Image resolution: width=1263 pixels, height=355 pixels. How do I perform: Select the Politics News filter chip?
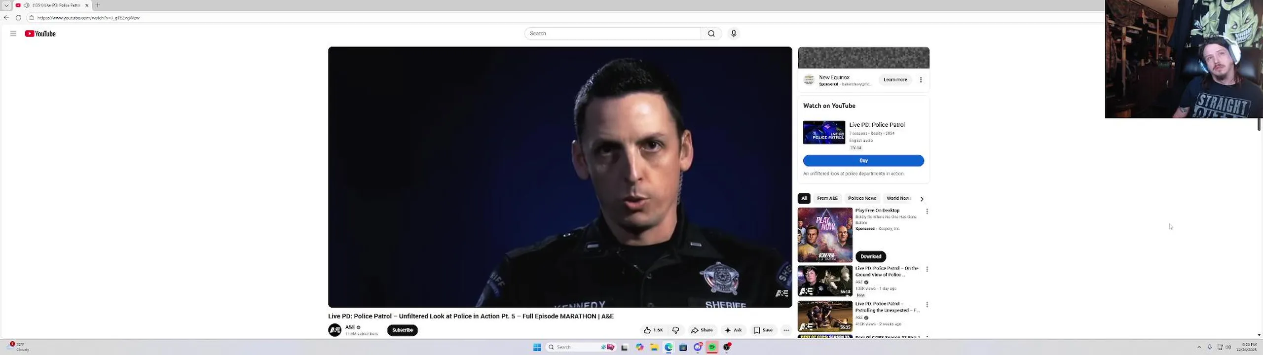862,199
